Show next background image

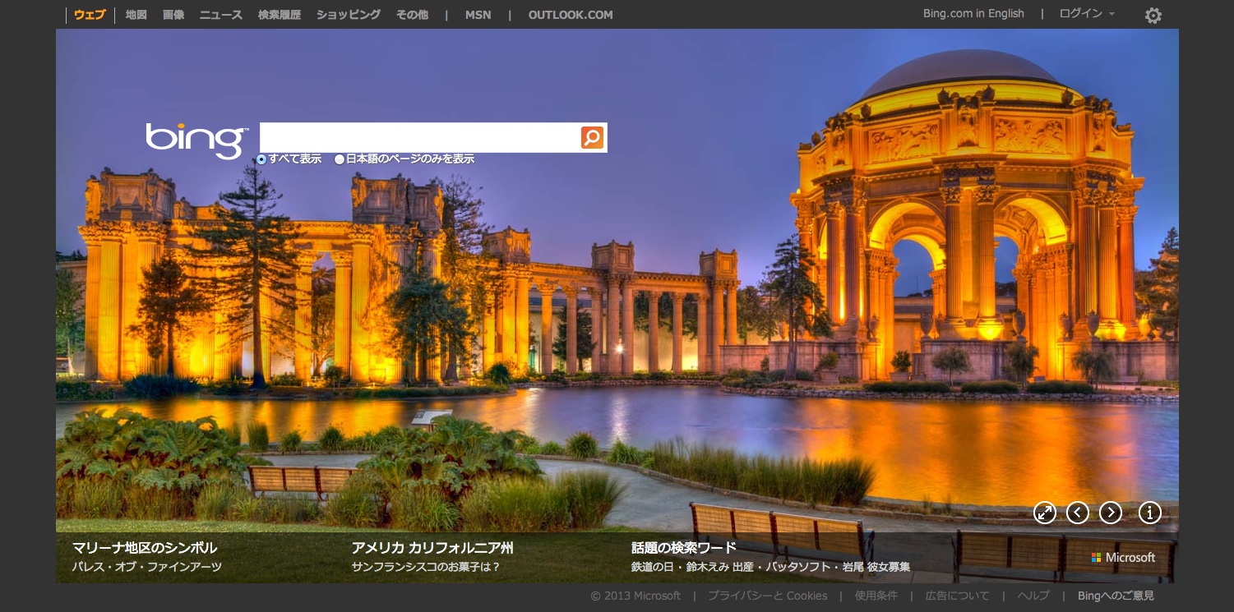1110,513
